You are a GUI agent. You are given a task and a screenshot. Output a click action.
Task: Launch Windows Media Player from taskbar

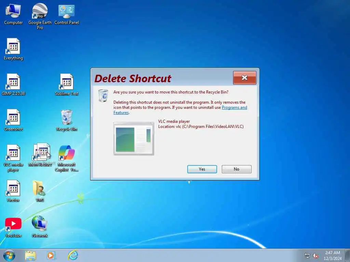[51, 256]
